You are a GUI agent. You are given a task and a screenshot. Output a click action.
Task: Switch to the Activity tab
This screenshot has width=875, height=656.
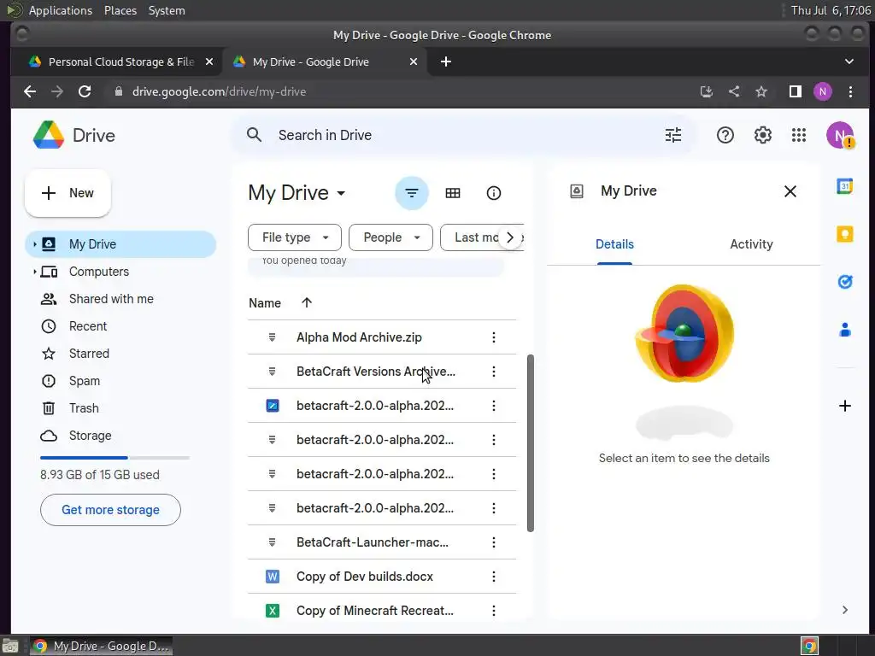coord(751,244)
